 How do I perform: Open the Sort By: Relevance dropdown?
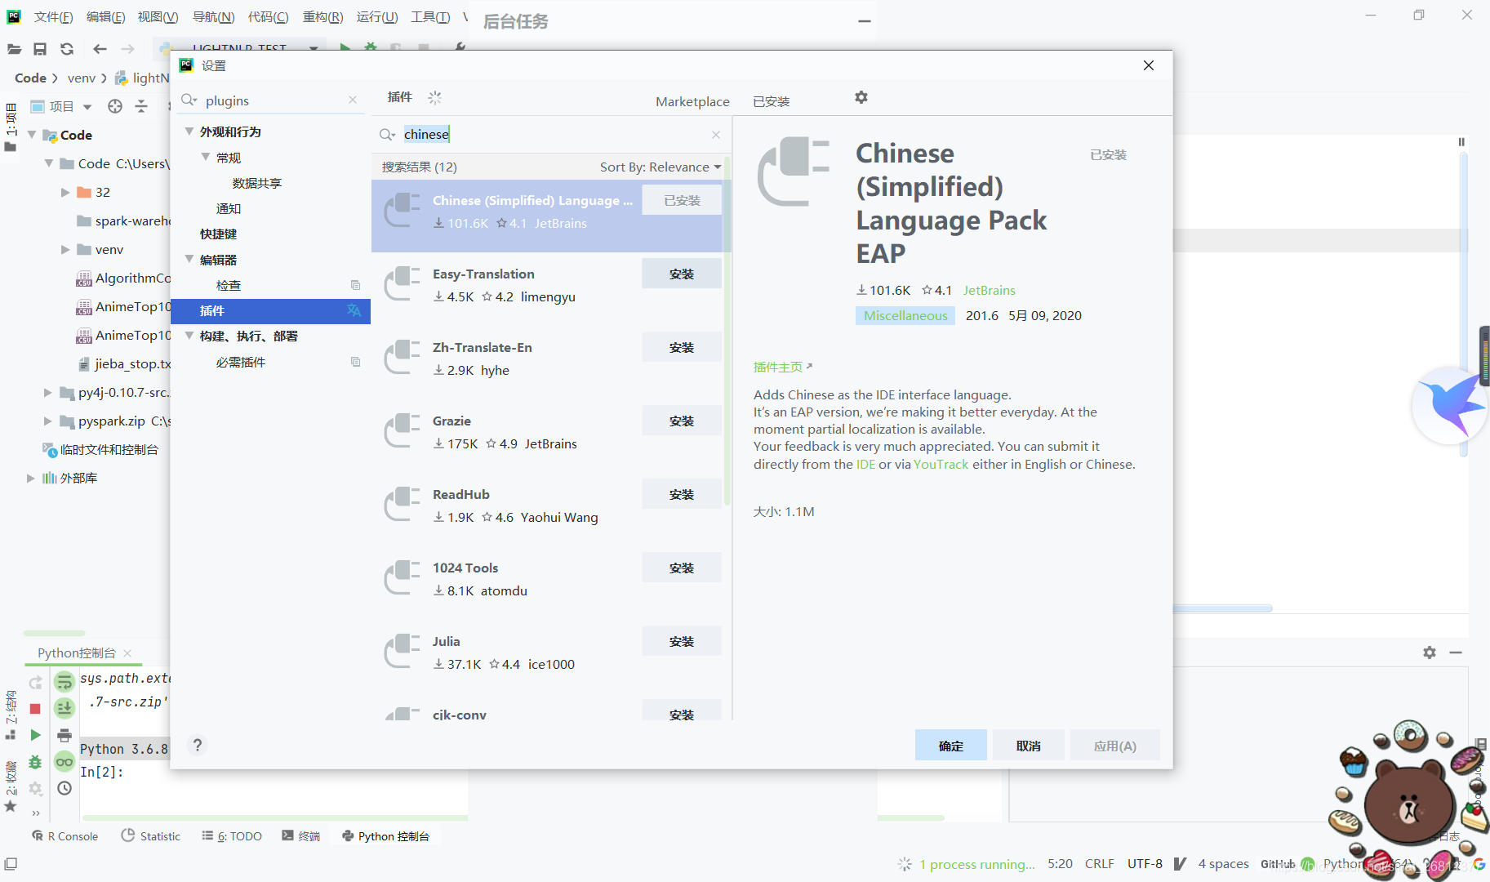click(x=660, y=167)
